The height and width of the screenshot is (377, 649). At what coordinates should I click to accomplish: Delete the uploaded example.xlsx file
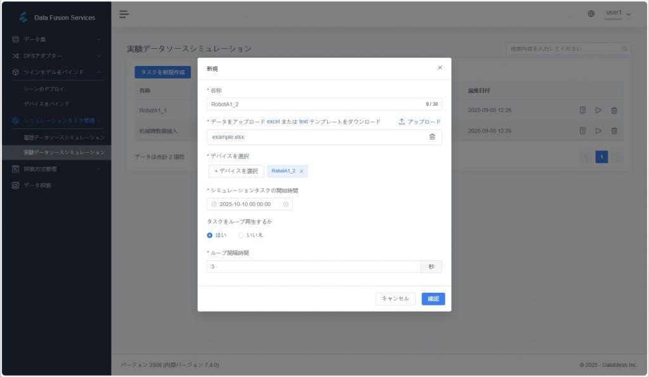click(x=432, y=137)
